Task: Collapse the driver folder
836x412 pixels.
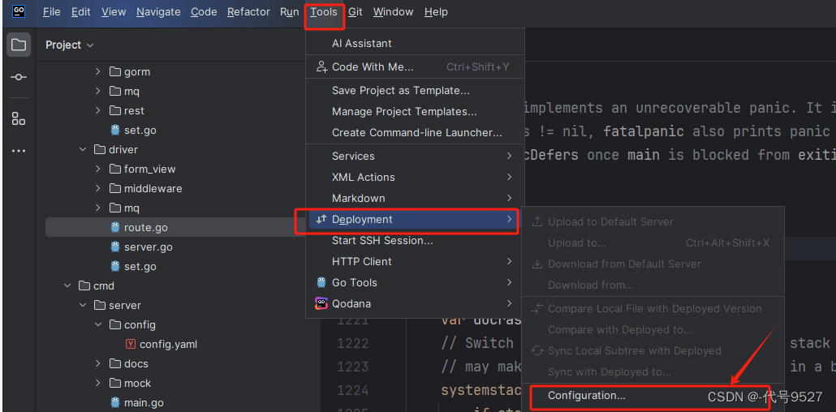Action: [x=83, y=150]
